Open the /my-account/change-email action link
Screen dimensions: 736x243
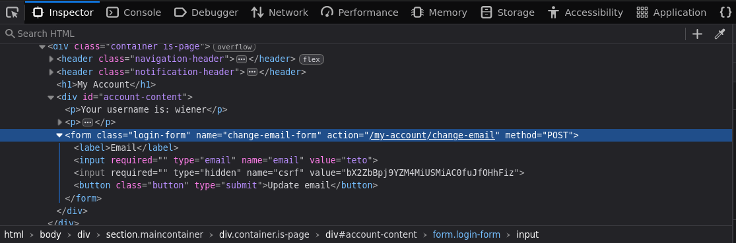432,135
